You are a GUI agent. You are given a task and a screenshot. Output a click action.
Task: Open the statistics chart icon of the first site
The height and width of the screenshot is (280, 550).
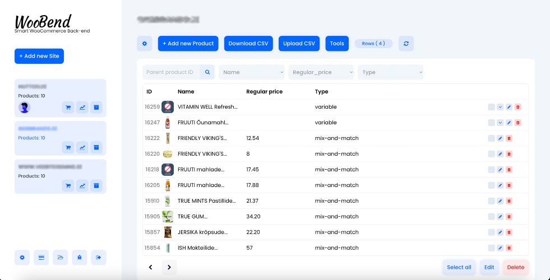(82, 108)
